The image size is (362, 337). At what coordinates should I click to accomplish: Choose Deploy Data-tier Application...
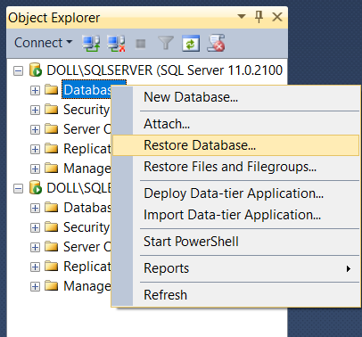[236, 193]
